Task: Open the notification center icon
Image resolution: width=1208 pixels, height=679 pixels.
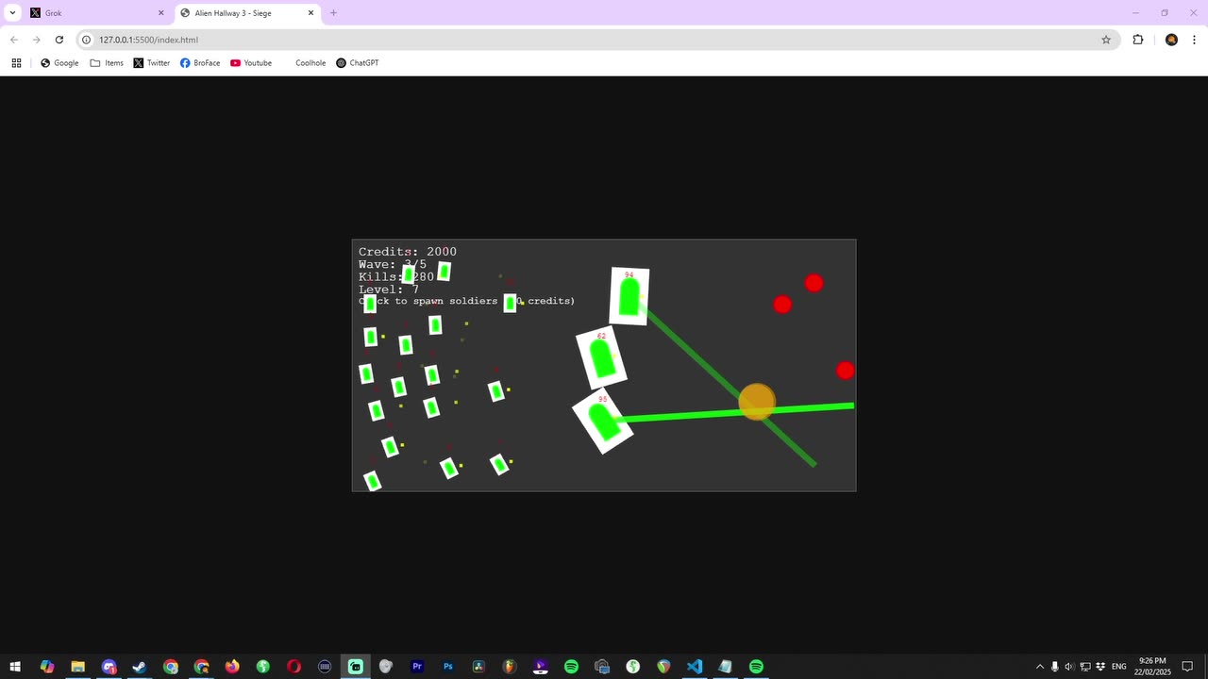Action: [x=1188, y=667]
